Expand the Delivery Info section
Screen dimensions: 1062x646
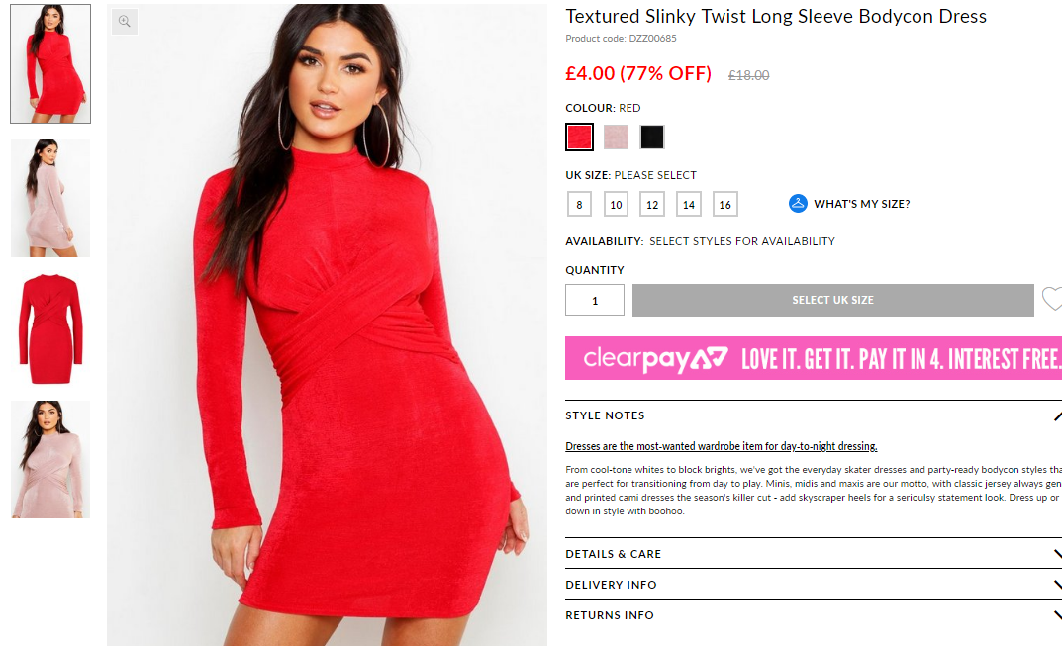click(813, 585)
